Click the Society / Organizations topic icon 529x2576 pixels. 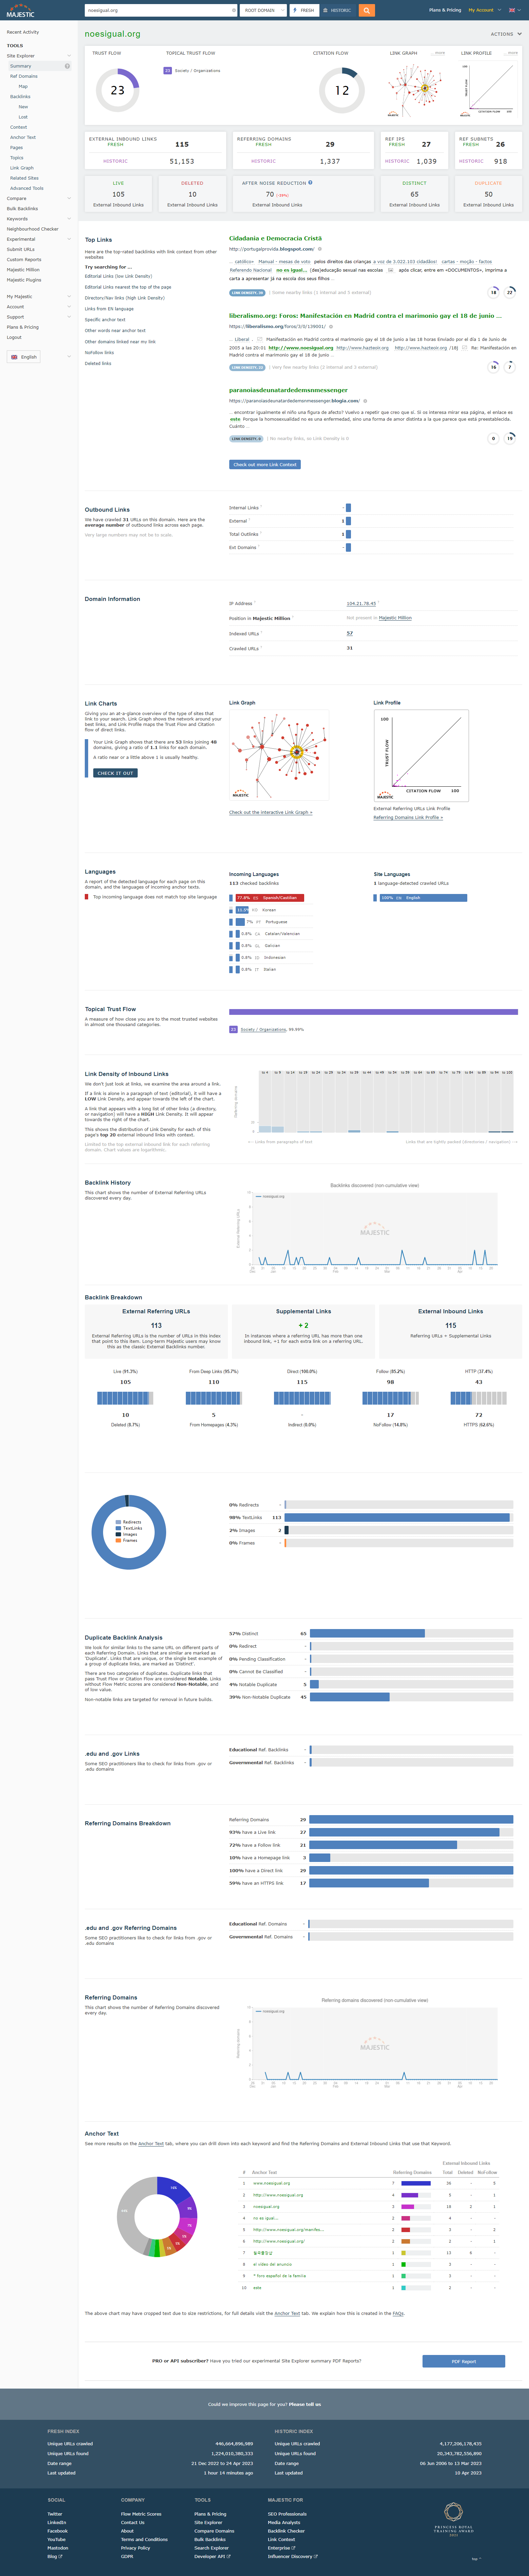(168, 71)
